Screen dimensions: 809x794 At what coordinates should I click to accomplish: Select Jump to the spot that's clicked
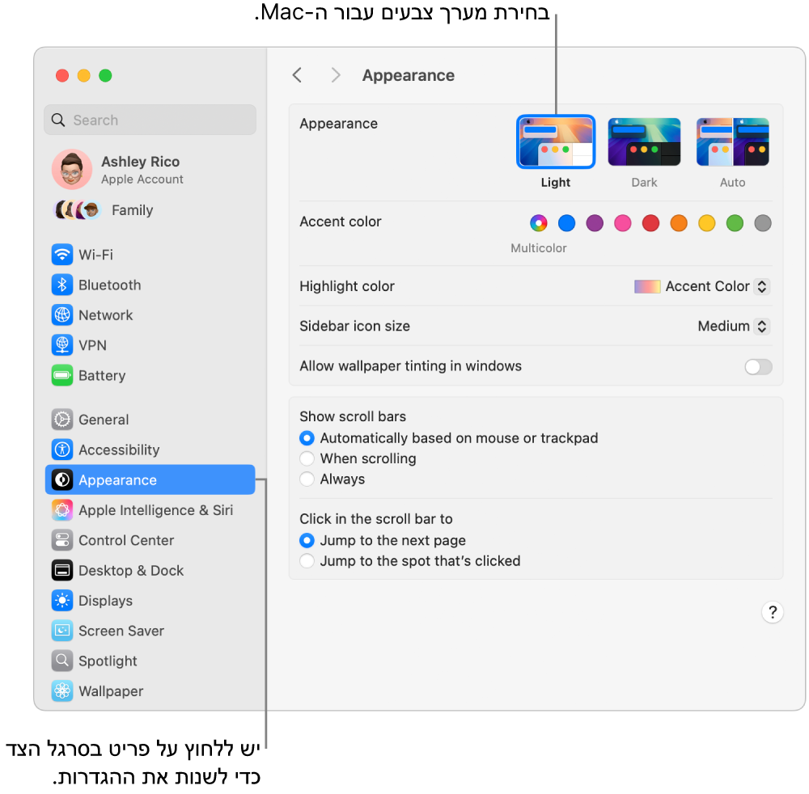(307, 561)
